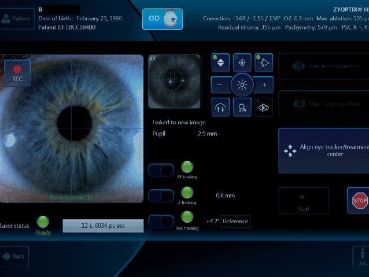Click Align eye tracker/treatment center button

[x=324, y=151]
